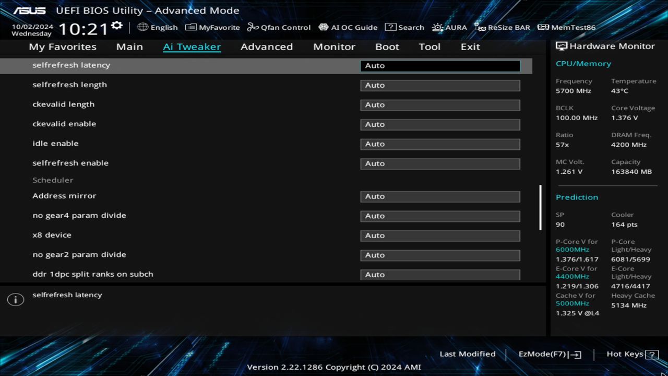This screenshot has width=668, height=376.
Task: Click the settings list scrollbar
Action: [x=541, y=208]
